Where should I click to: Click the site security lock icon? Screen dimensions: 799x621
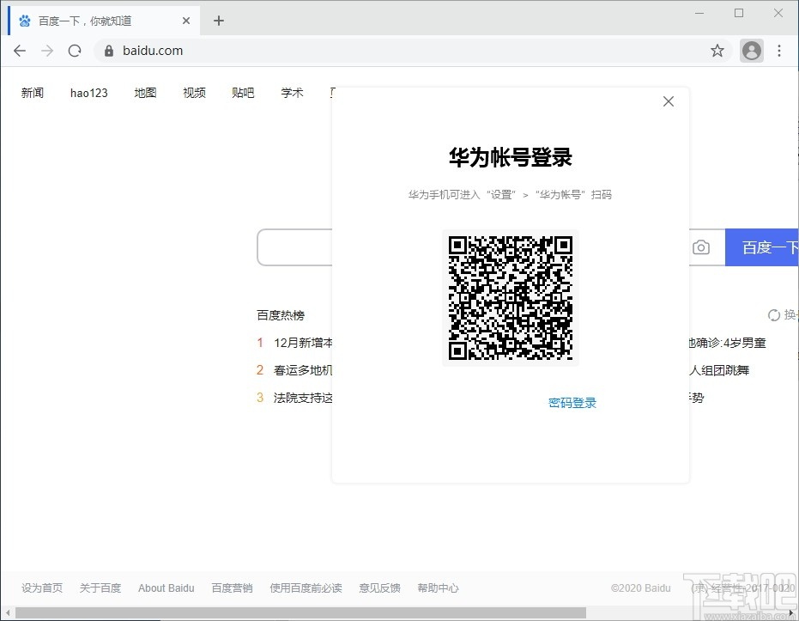(108, 51)
